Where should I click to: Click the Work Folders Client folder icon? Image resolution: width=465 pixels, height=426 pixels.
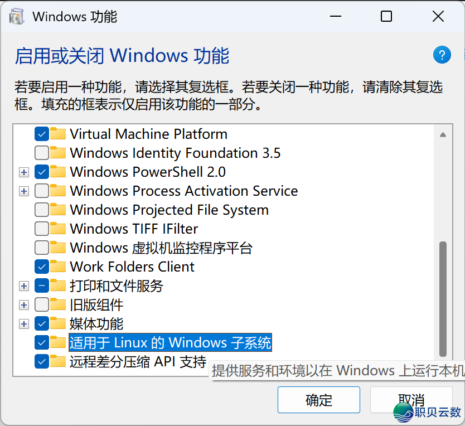[x=58, y=267]
